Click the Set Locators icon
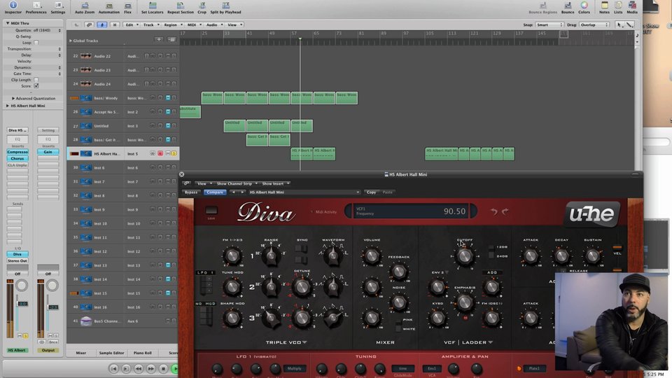This screenshot has height=378, width=672. (153, 5)
